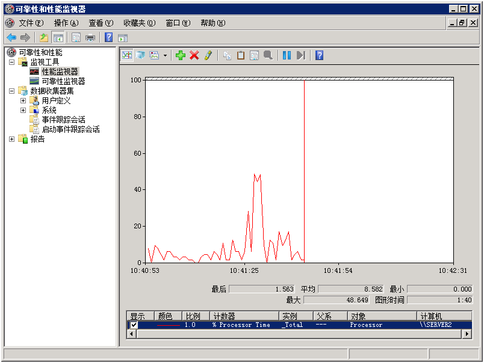Click the red color line of Processor Time
Screen dimensions: 484x363
168,325
